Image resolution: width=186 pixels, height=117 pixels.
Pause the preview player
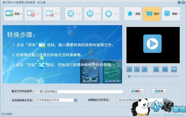point(137,69)
